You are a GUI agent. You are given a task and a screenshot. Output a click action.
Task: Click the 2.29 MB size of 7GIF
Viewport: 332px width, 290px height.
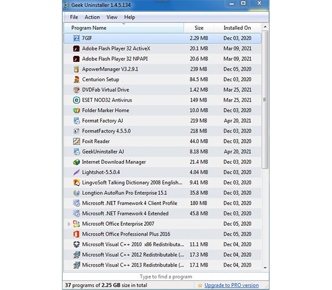[x=199, y=38]
